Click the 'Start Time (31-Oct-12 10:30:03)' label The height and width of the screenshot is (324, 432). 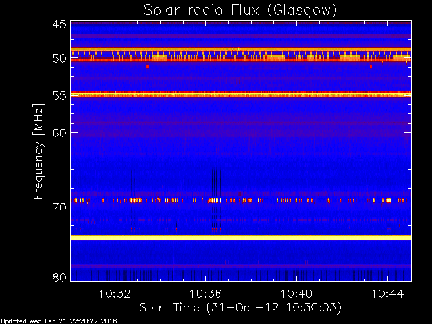click(240, 307)
